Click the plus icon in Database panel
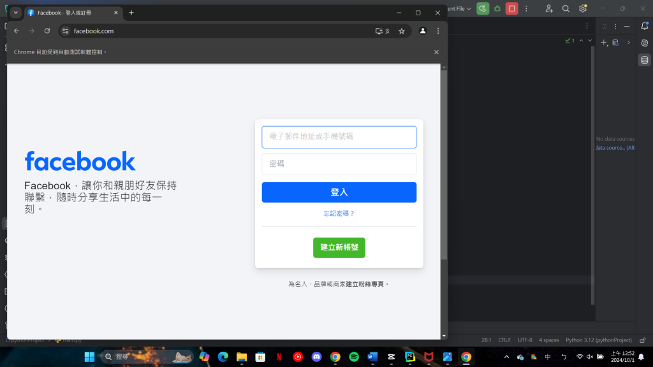The image size is (653, 367). point(604,43)
